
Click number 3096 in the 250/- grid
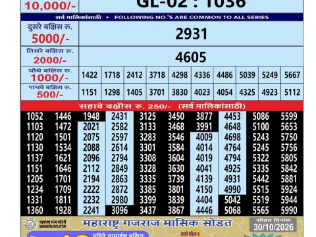point(120,211)
